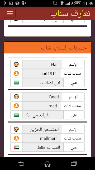The width and height of the screenshot is (95, 170).
Task: Tap the avatar icon next to Naif
Action: [16, 64]
